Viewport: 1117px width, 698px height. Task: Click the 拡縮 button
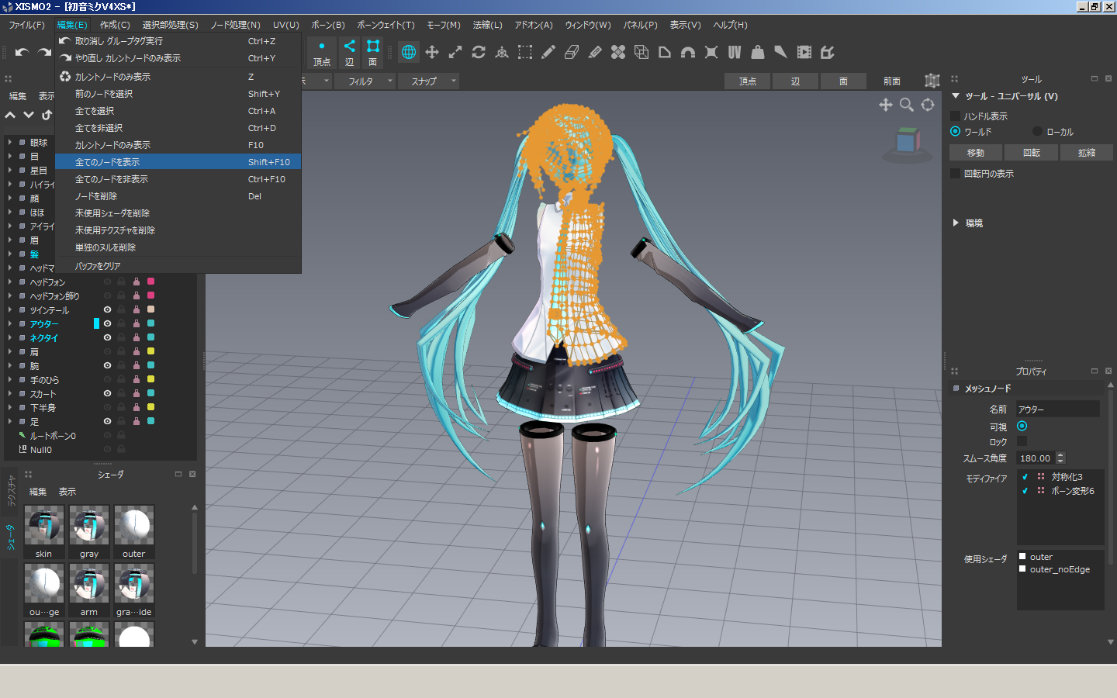coord(1087,153)
